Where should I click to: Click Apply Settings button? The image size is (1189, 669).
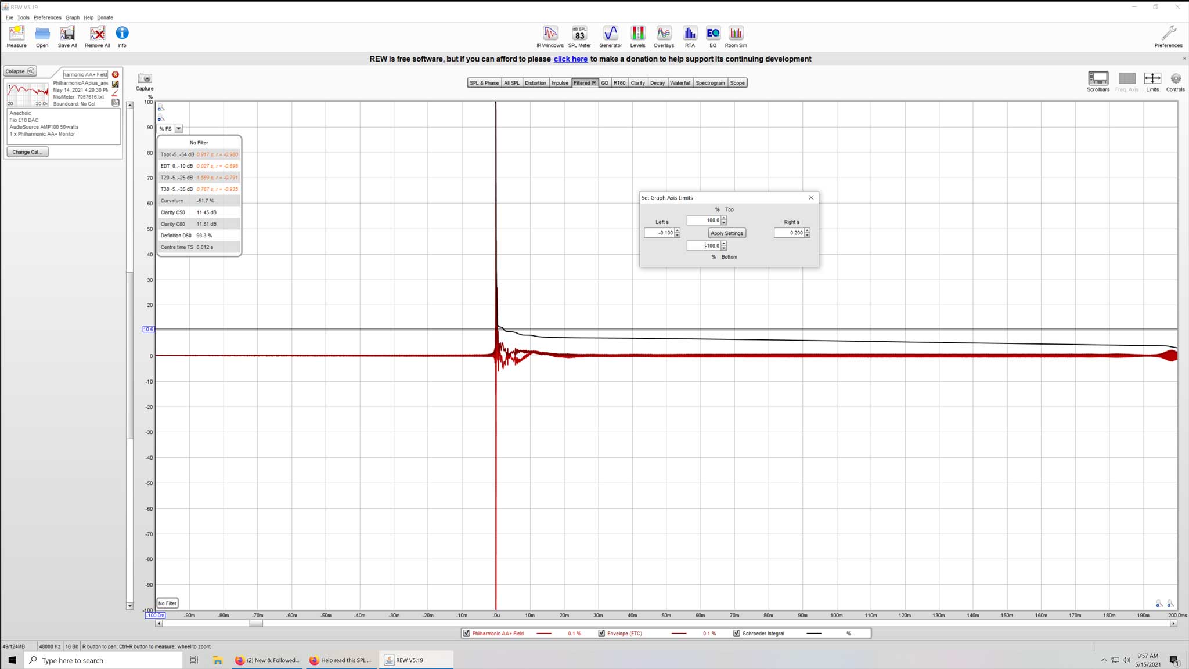(x=726, y=233)
